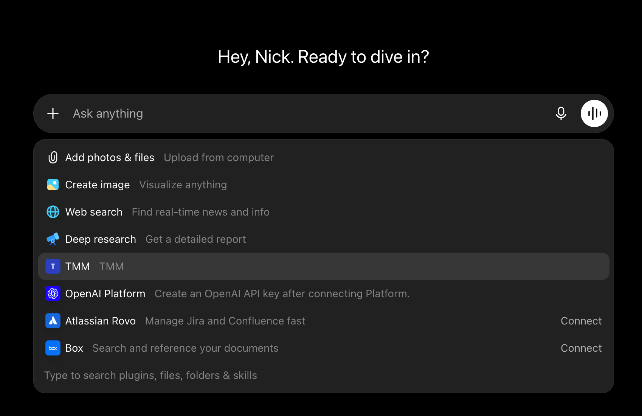Click the Box logo icon
642x416 pixels.
pos(53,348)
